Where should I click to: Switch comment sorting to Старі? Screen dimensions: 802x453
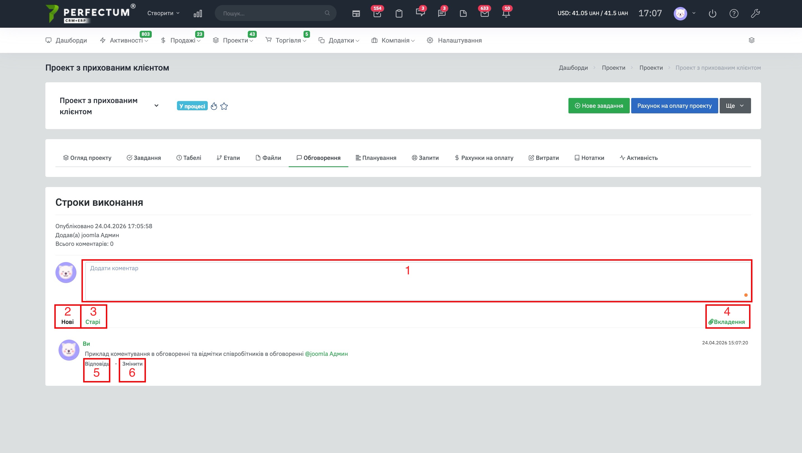(93, 322)
